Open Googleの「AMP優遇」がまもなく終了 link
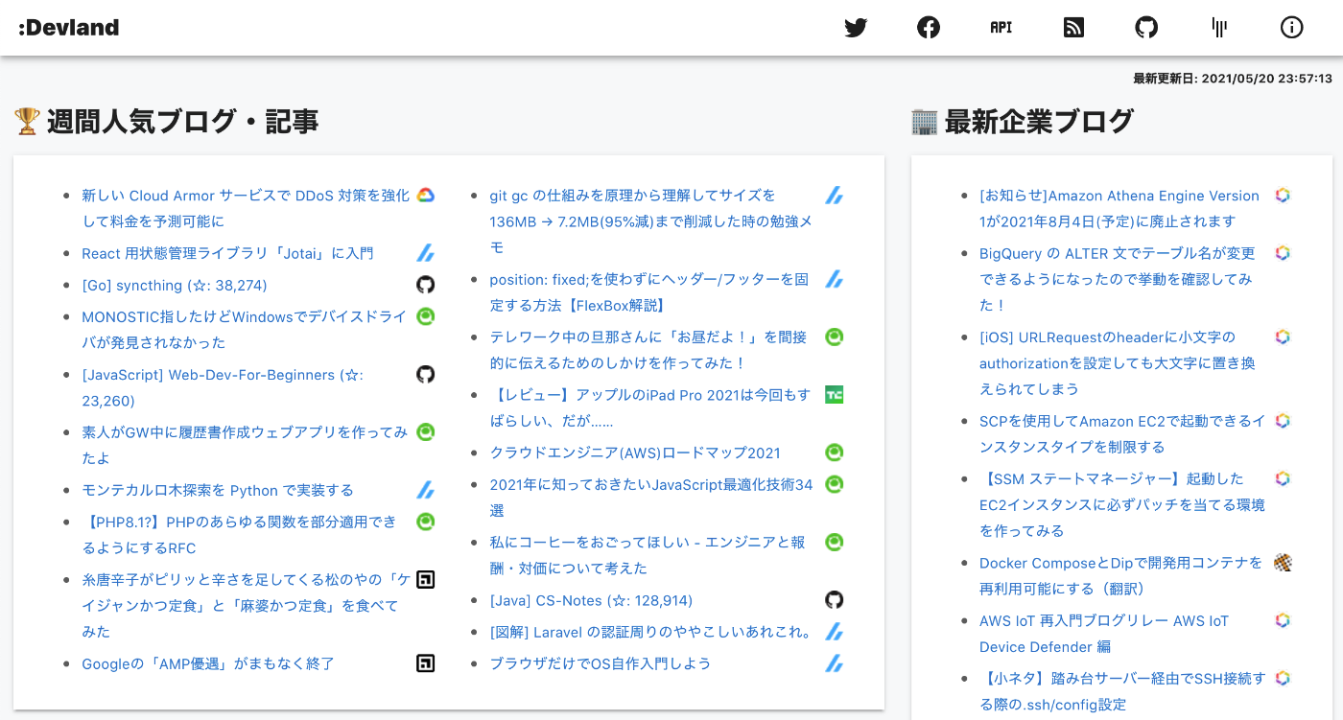Viewport: 1343px width, 720px height. [208, 663]
